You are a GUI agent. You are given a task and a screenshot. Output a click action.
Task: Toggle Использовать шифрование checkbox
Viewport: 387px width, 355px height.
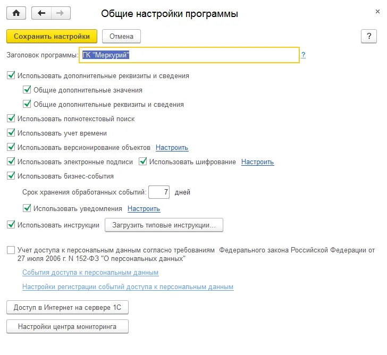coord(142,162)
